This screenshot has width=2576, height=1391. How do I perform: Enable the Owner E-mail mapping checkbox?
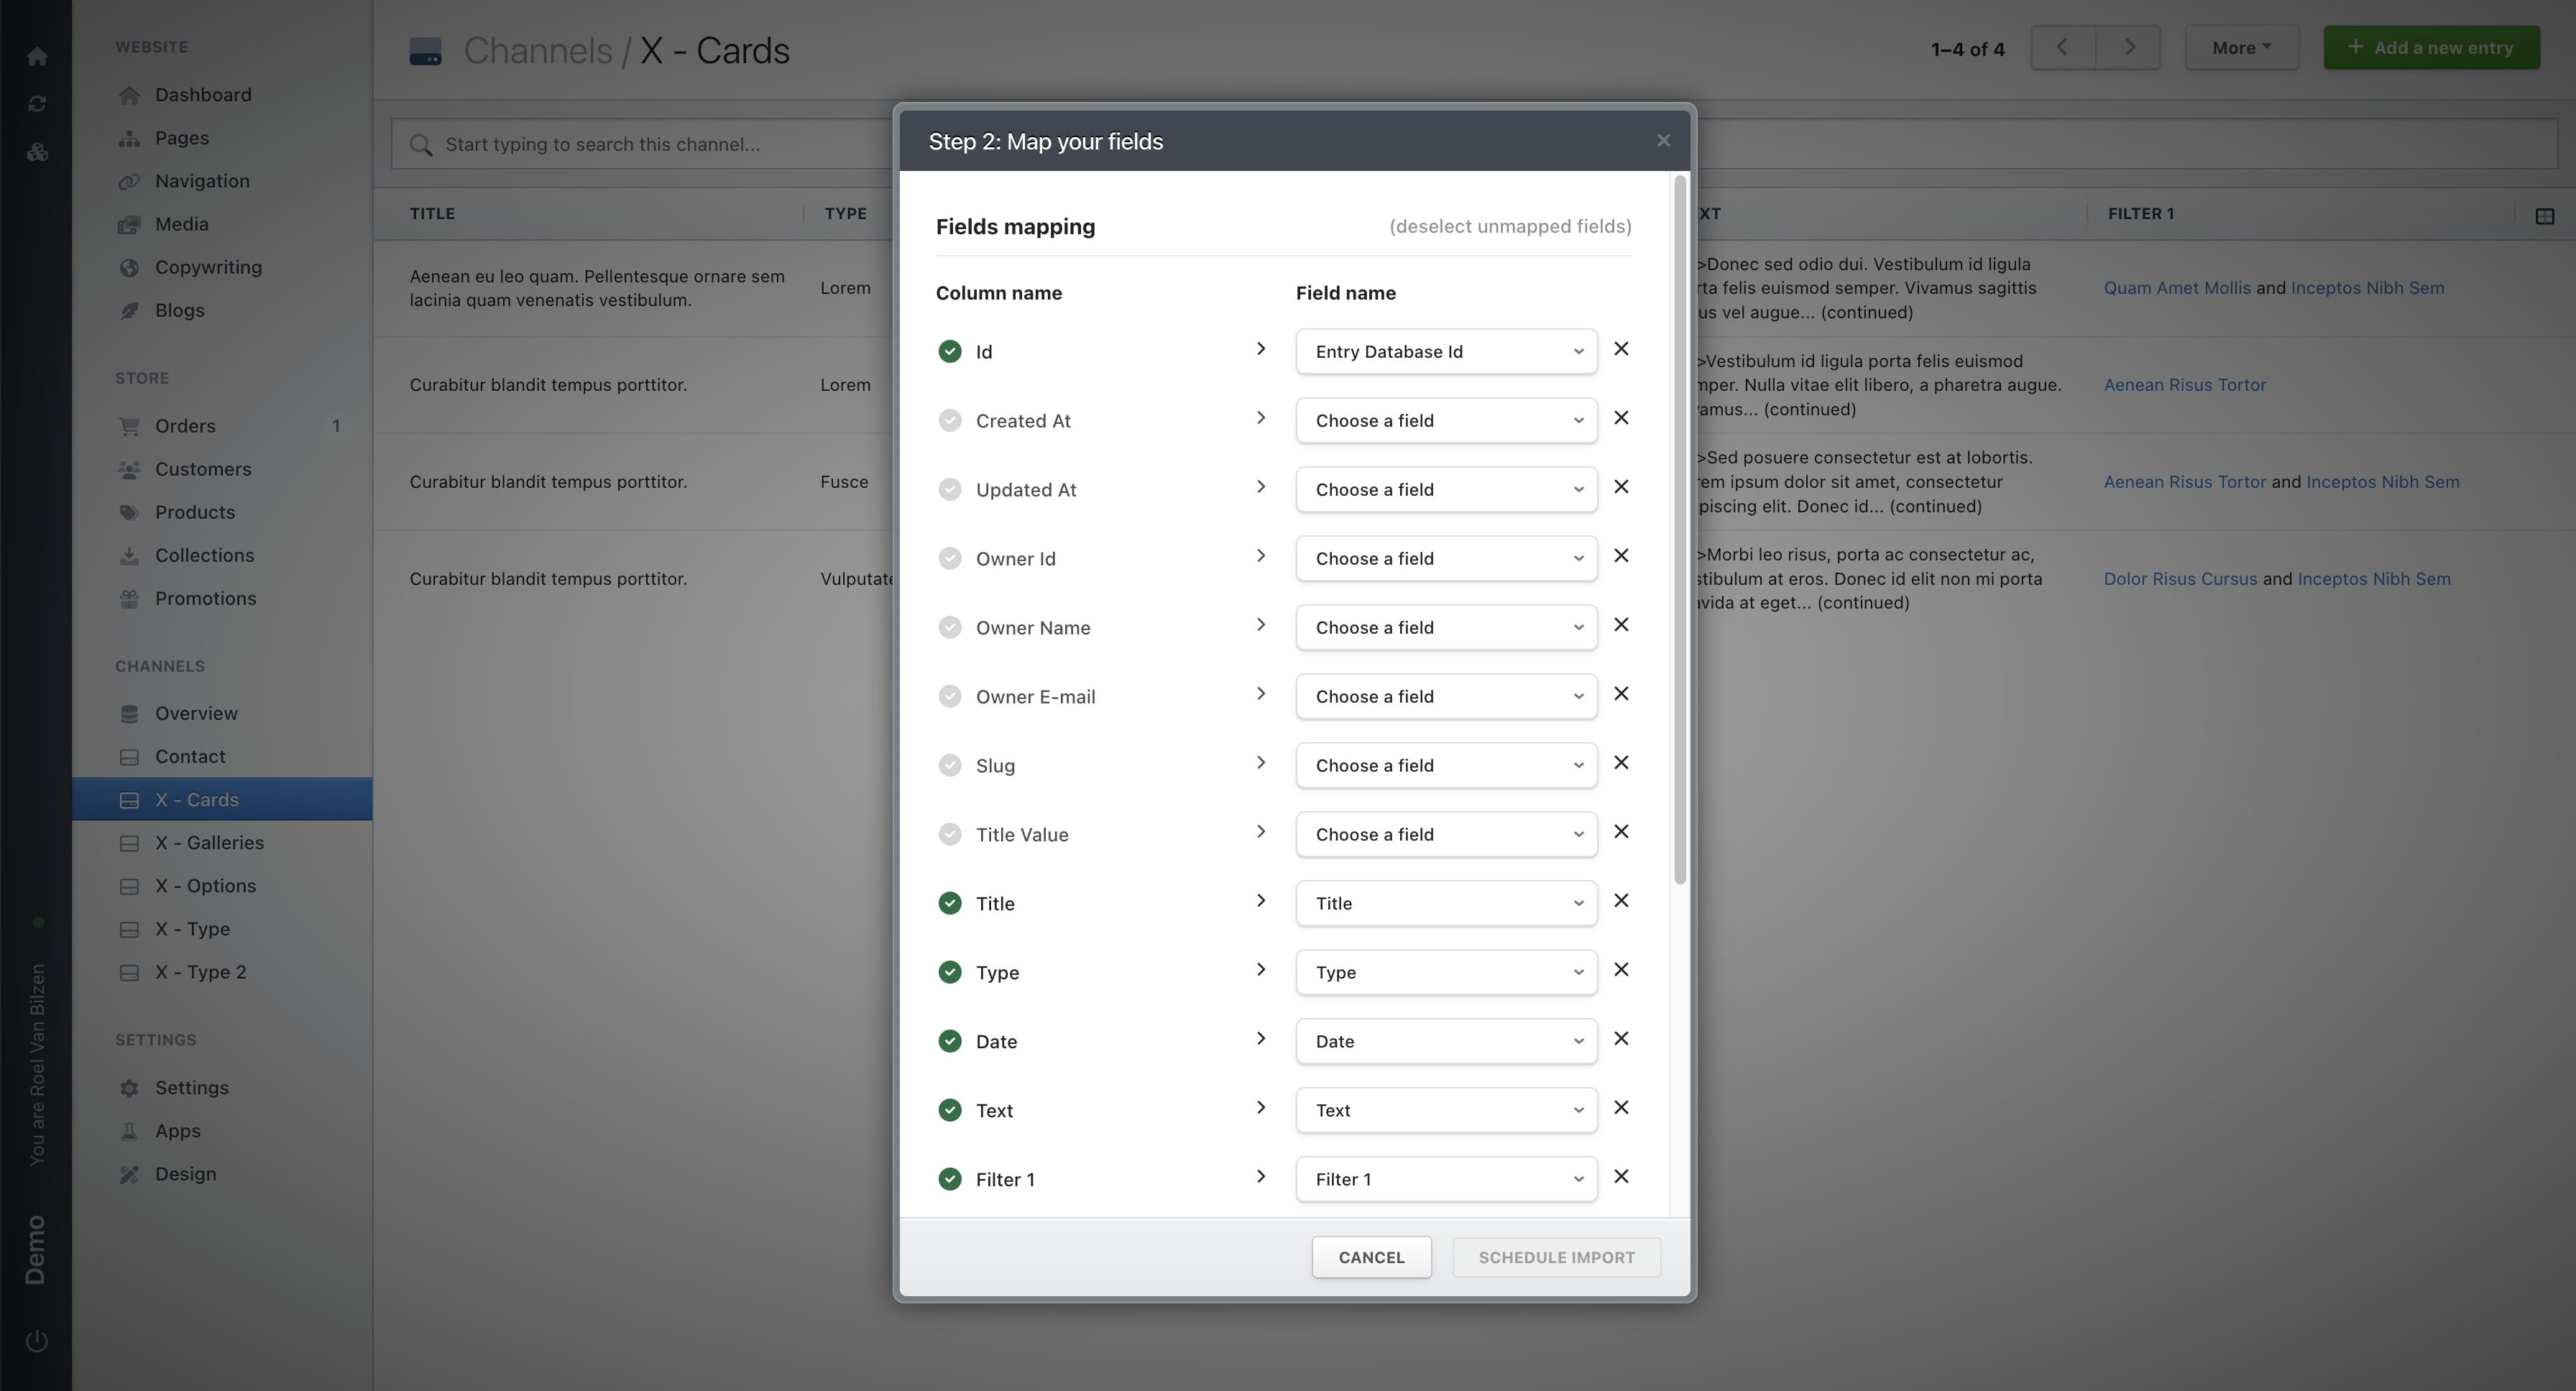pos(949,696)
